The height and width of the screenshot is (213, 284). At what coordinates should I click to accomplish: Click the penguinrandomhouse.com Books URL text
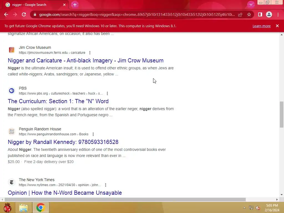[x=54, y=134]
